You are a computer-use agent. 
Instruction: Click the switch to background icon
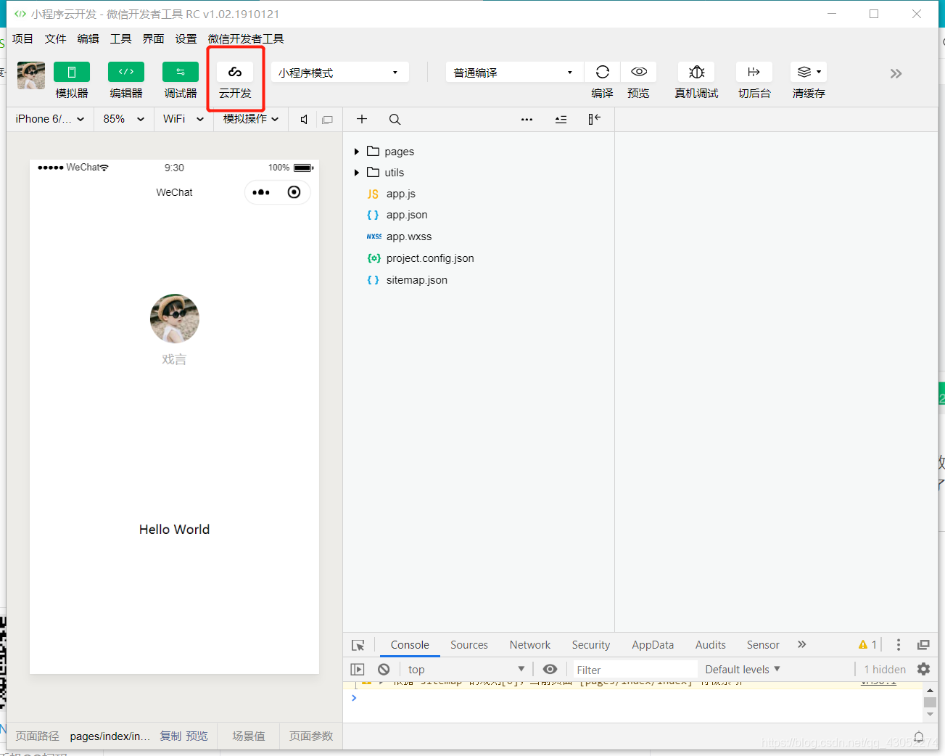point(754,72)
